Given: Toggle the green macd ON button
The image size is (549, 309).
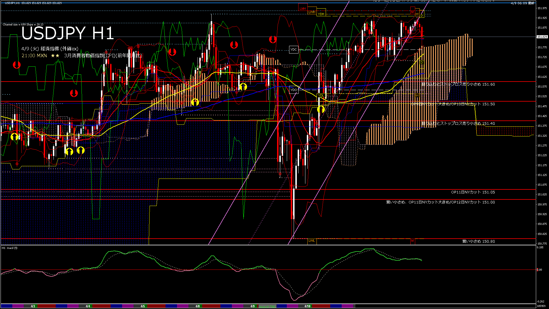Looking at the screenshot, I should pos(267,306).
